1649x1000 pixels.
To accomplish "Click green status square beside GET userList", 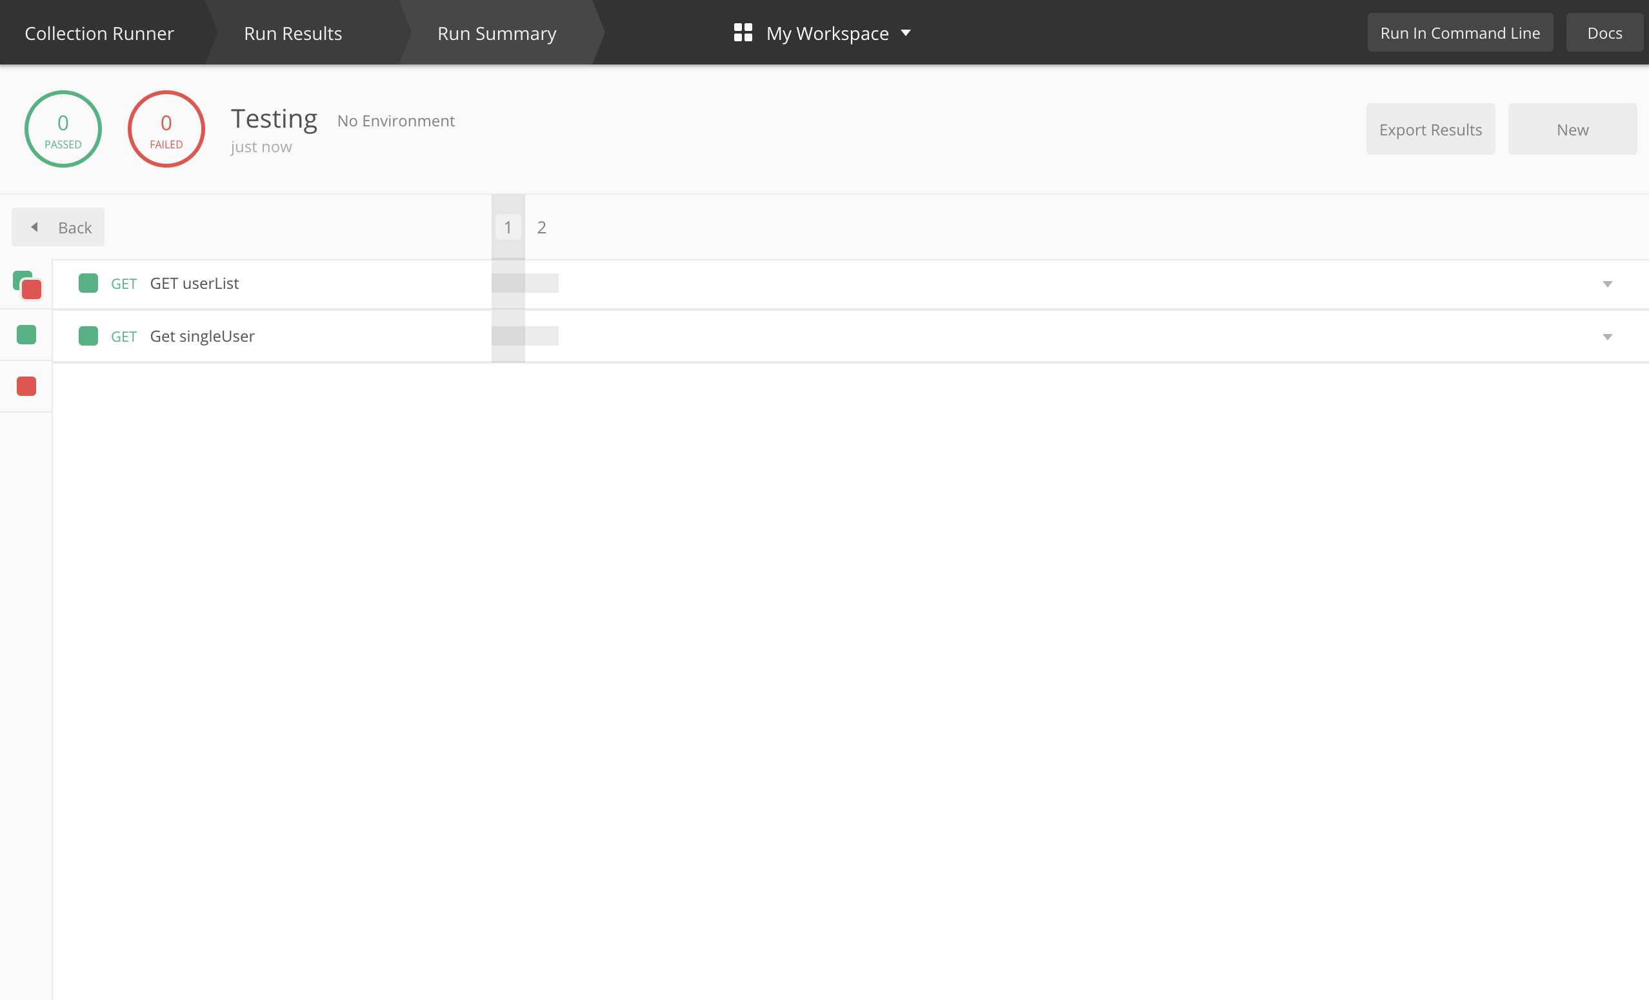I will click(x=88, y=283).
